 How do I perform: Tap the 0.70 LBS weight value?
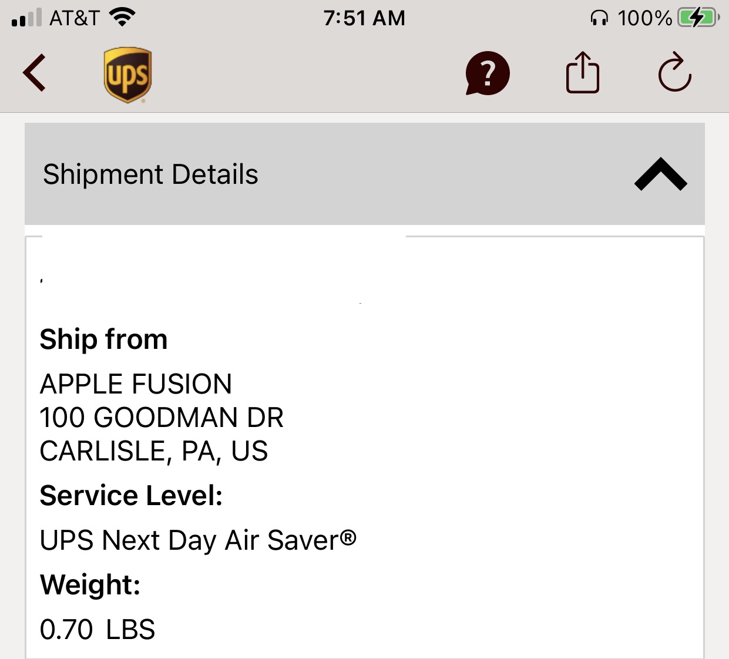[x=98, y=630]
